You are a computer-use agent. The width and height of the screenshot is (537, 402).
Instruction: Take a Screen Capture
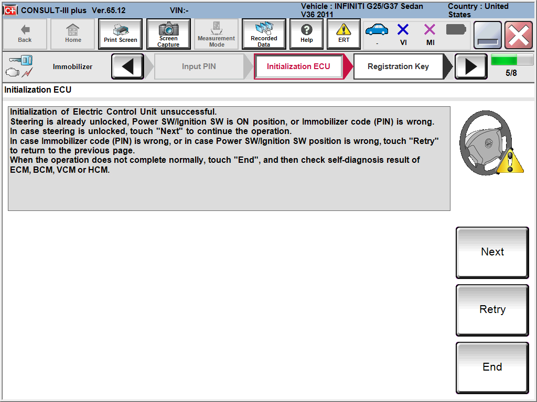coord(168,34)
